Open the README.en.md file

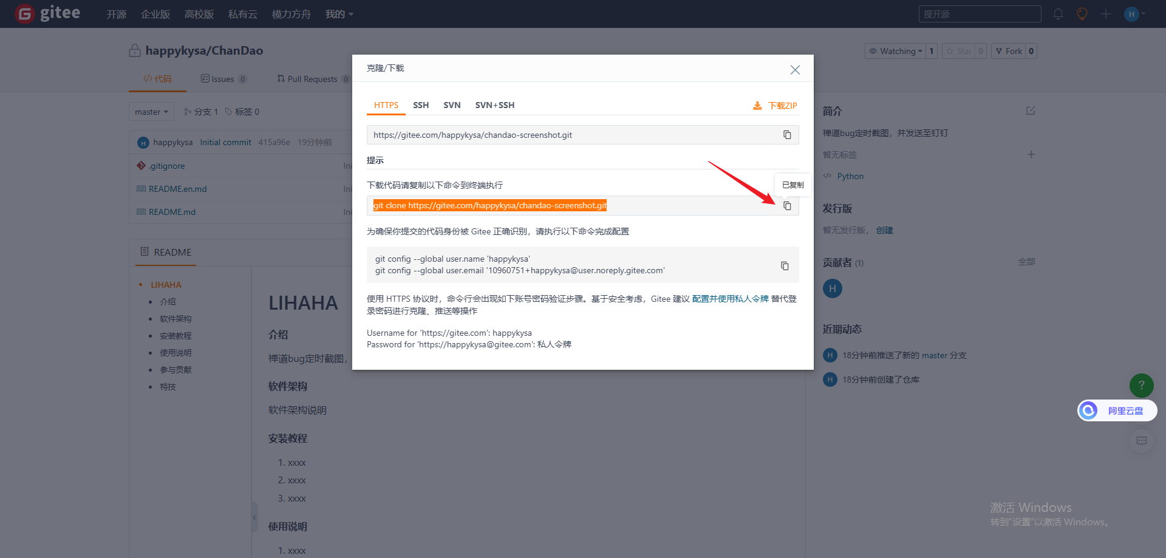click(x=178, y=189)
